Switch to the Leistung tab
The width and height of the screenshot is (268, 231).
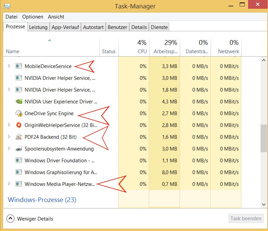pyautogui.click(x=38, y=27)
